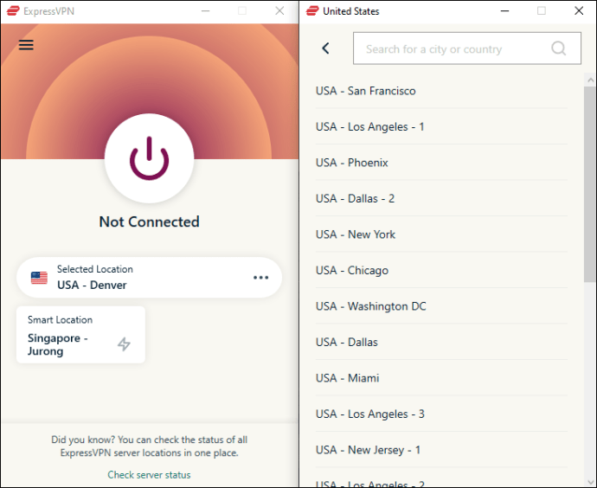Screen dimensions: 597x488
Task: Click the logo in United States window title bar
Action: 312,11
